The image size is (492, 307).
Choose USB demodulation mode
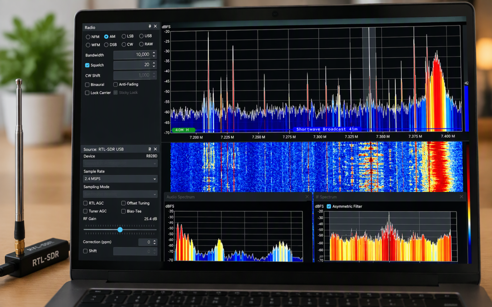point(142,36)
